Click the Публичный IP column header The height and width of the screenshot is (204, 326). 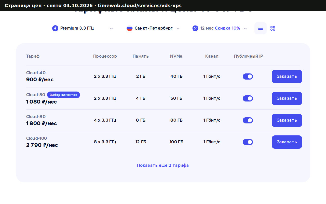249,56
